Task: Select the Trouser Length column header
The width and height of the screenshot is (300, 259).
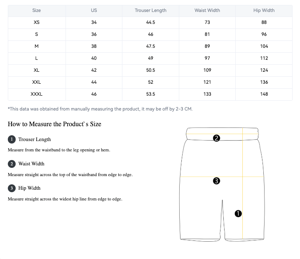Action: click(x=150, y=10)
